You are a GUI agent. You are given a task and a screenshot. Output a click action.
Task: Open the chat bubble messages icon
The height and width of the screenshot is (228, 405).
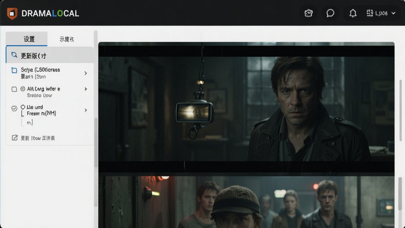(x=330, y=13)
